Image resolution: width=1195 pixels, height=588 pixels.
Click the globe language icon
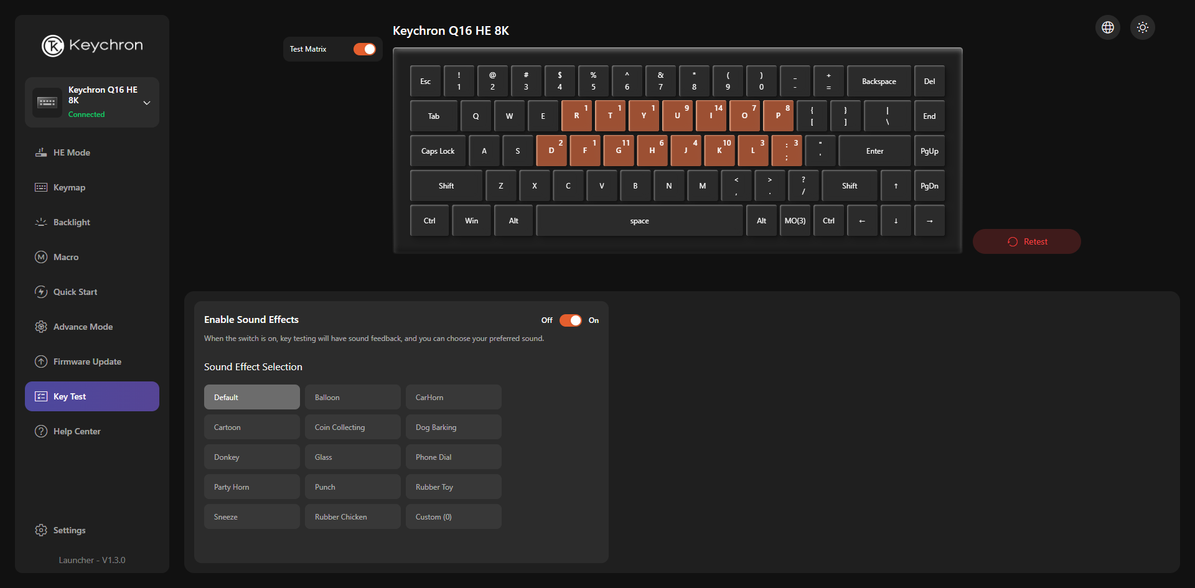click(1107, 27)
